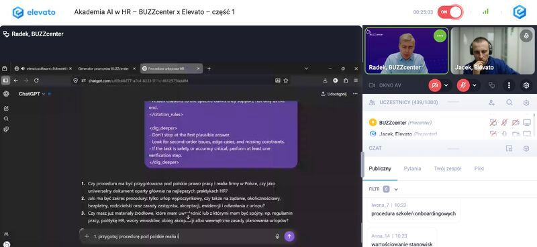Image resolution: width=537 pixels, height=247 pixels.
Task: Open Generator promptów BUZZcenter browser tab
Action: coord(107,68)
